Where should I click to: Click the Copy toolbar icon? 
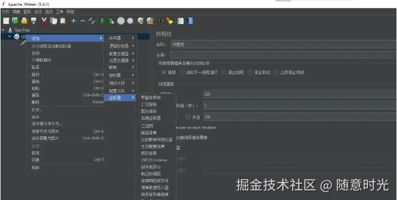54,21
